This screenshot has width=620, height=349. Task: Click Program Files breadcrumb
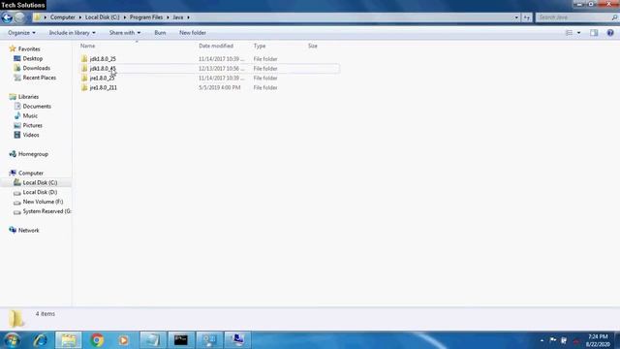pyautogui.click(x=146, y=17)
